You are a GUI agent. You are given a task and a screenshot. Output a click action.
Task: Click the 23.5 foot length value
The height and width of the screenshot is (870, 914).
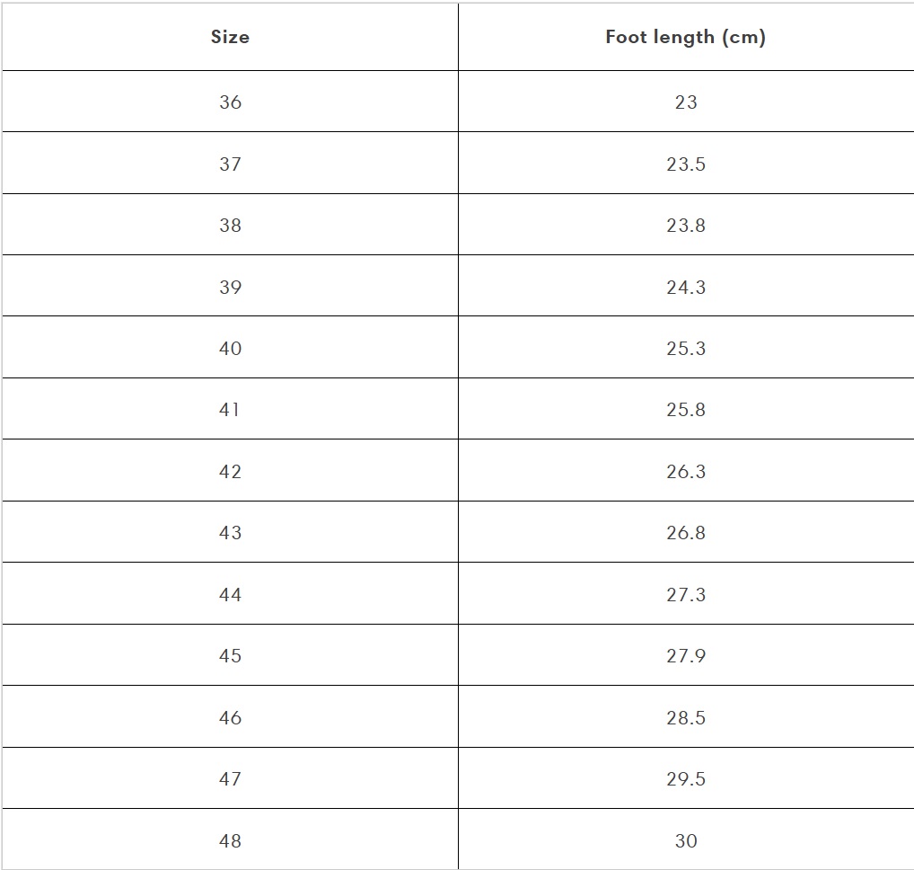pos(686,164)
